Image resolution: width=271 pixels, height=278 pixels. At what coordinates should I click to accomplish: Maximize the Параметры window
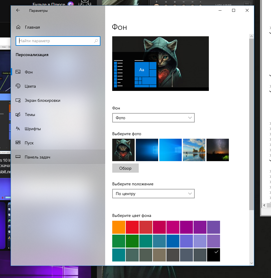pyautogui.click(x=234, y=10)
